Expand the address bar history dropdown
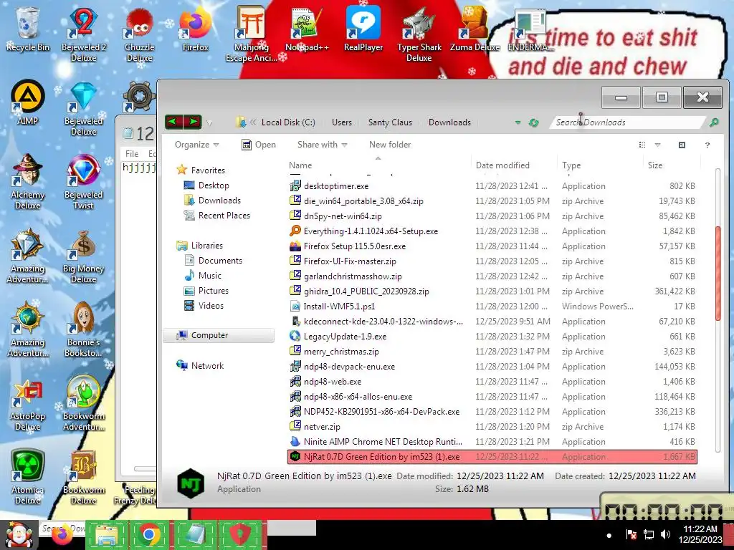 (518, 122)
